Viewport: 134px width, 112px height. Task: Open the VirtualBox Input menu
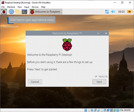27,7
